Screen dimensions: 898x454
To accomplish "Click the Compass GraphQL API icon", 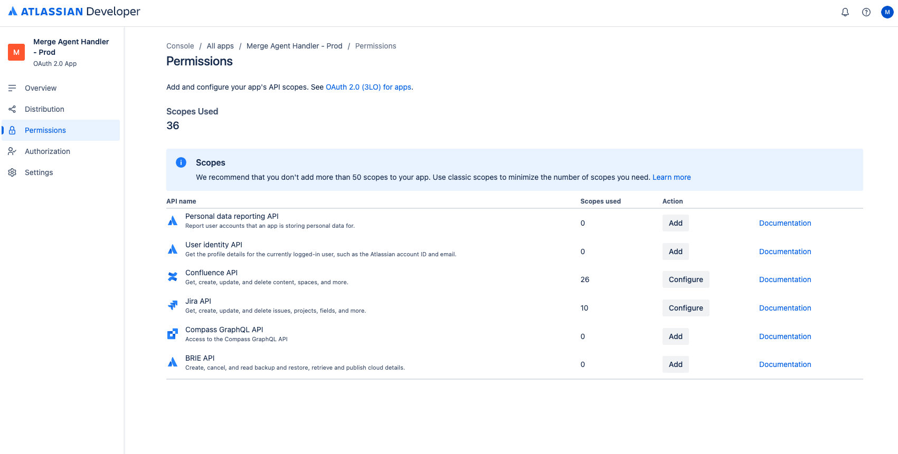I will coord(173,334).
